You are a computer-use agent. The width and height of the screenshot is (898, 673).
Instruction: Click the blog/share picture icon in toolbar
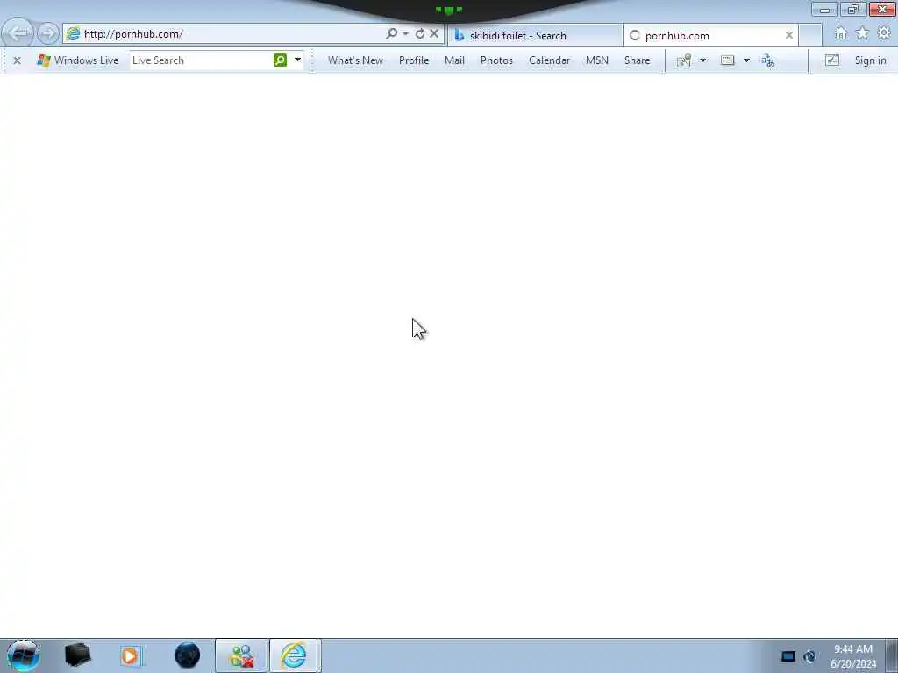click(683, 60)
